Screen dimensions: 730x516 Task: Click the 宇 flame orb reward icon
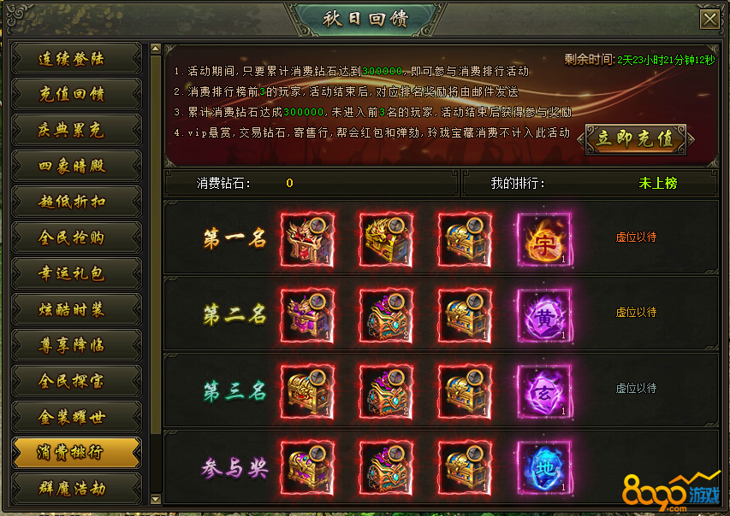543,240
